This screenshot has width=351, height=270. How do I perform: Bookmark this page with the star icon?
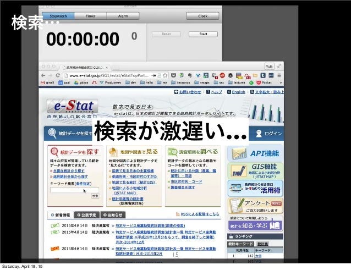point(165,75)
